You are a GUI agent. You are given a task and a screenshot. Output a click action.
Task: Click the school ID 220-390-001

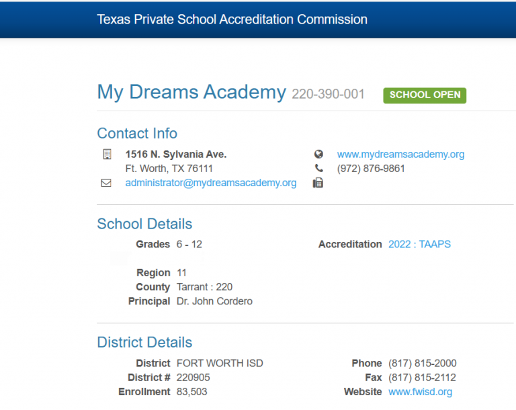(328, 94)
